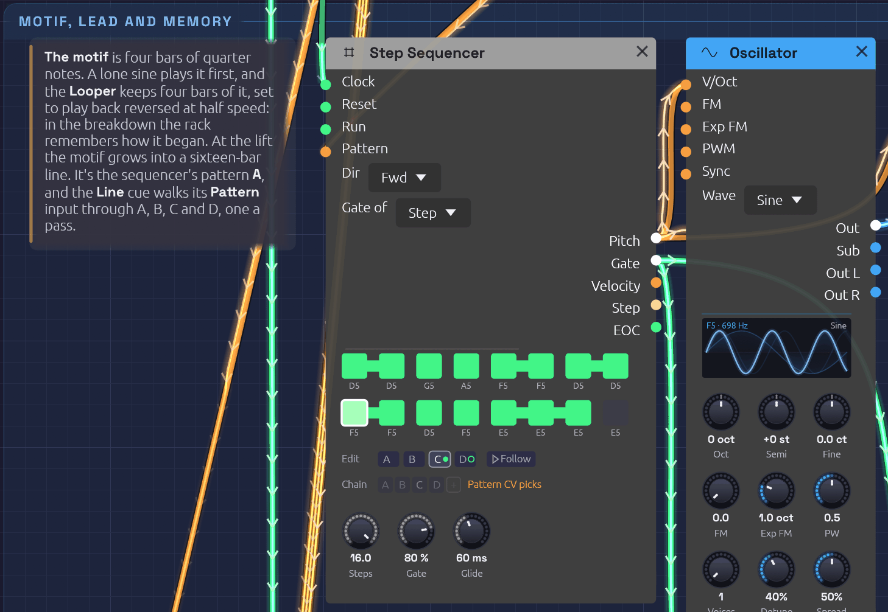Click the Out R output port
The image size is (888, 612).
tap(876, 292)
